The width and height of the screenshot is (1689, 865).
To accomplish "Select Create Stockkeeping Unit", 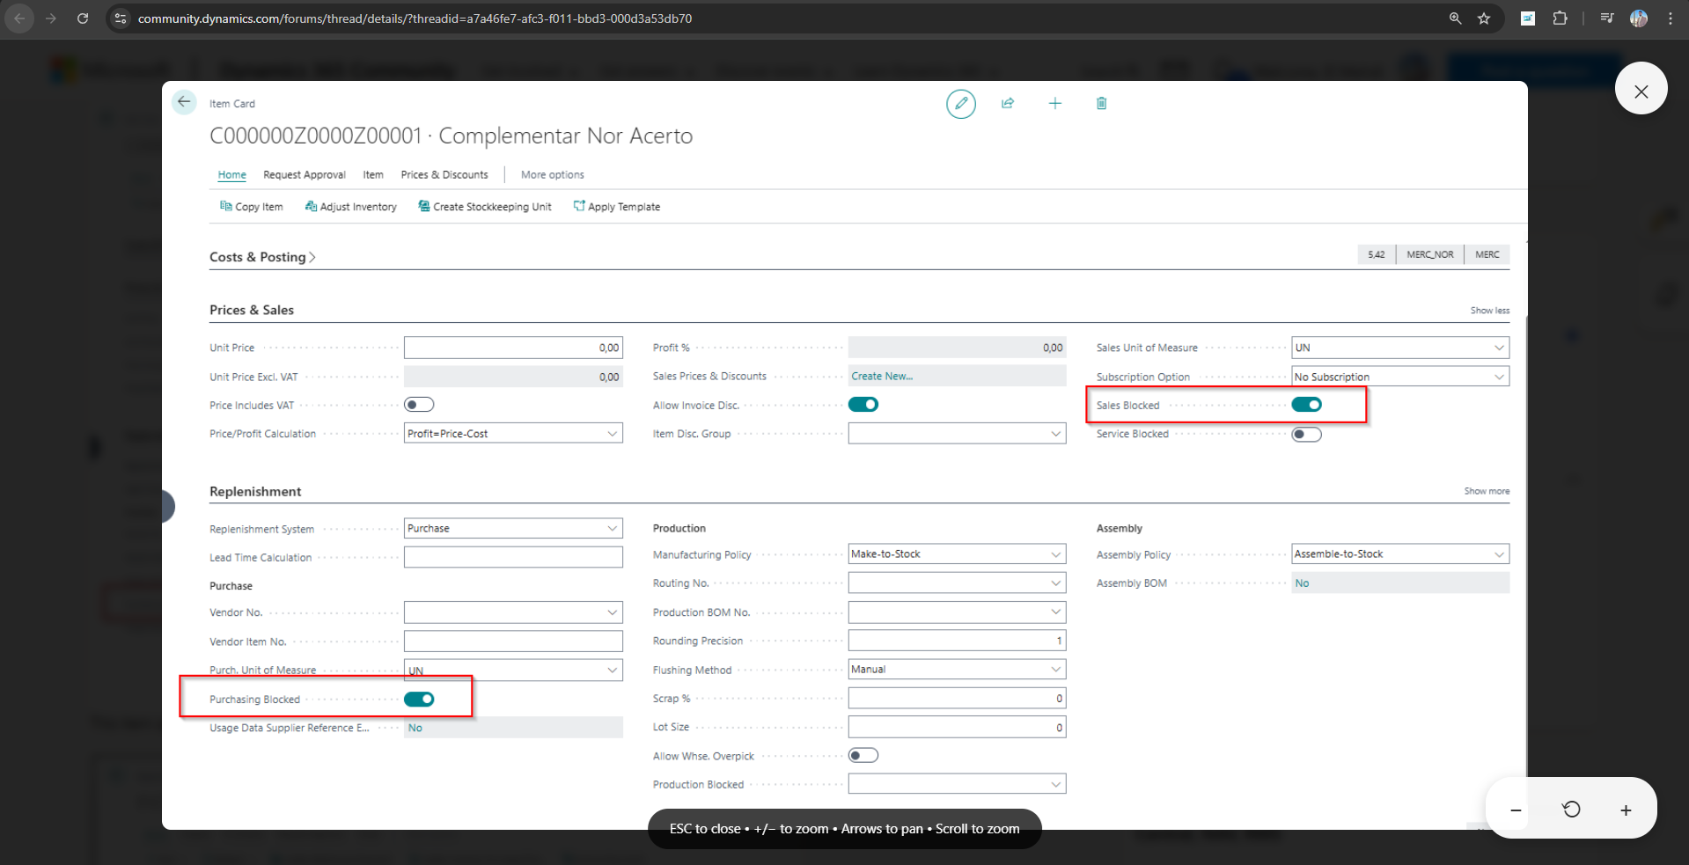I will click(485, 206).
